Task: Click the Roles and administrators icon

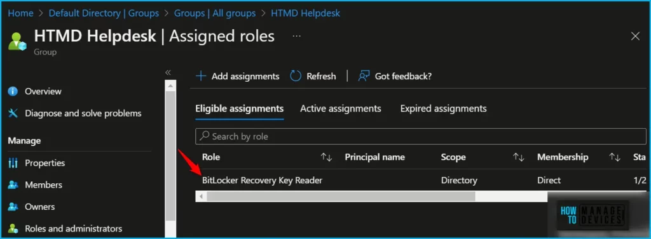Action: point(13,229)
